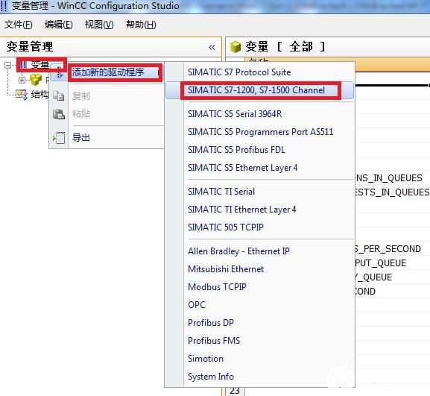Select SIMATIC S5 Serial 3964R driver
430x396 pixels.
pos(235,114)
